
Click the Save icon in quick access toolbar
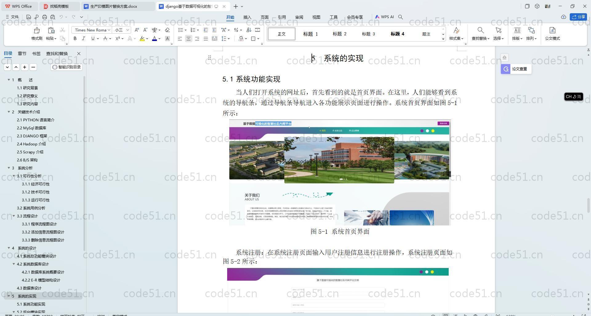(x=28, y=17)
